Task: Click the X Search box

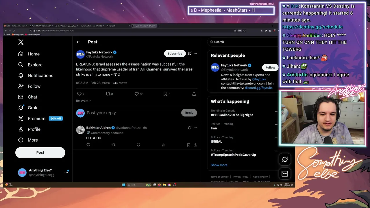Action: (243, 42)
